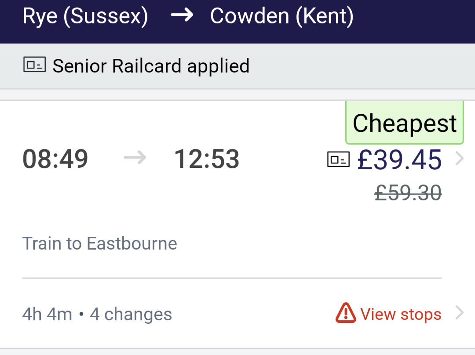Viewport: 475px width, 355px height.
Task: Tap the 08:49 departure time
Action: 55,159
